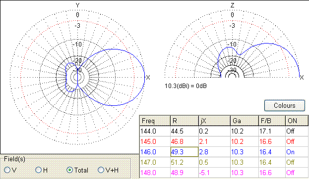Click the R column header
Viewport: 309px width, 179px height.
pos(184,121)
